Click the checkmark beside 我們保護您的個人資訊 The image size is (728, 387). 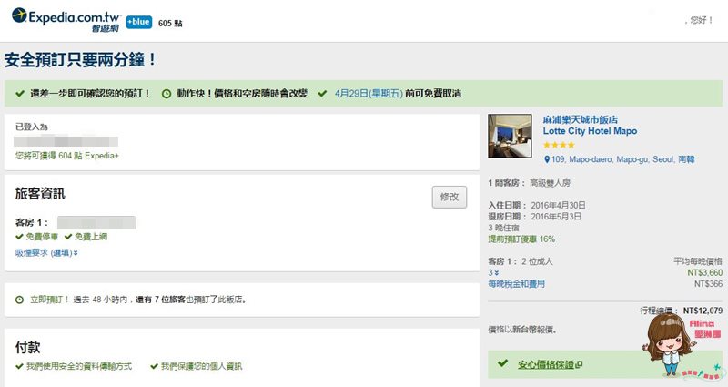click(x=155, y=367)
